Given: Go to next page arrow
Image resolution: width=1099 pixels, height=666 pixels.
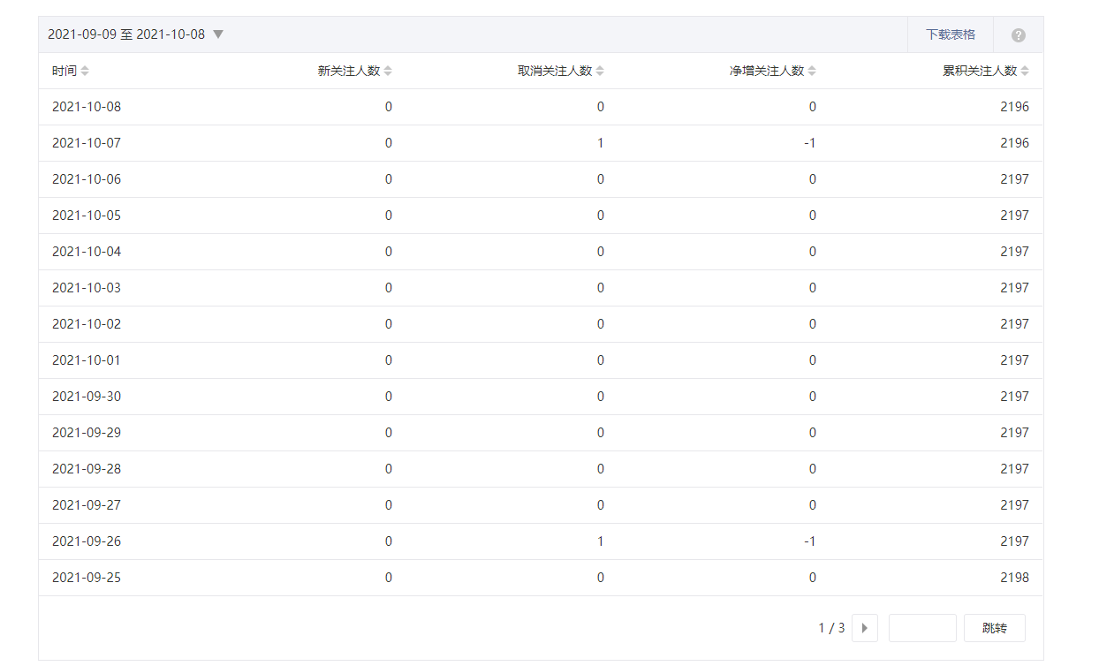Looking at the screenshot, I should pyautogui.click(x=864, y=628).
